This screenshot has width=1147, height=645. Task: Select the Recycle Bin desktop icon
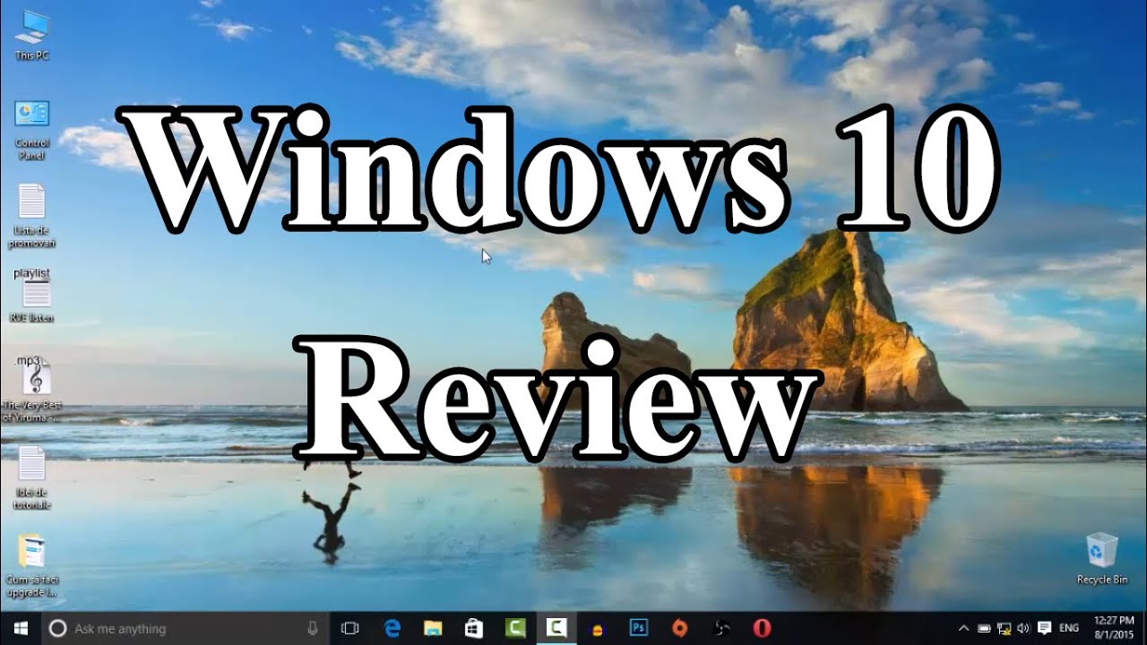pos(1102,558)
